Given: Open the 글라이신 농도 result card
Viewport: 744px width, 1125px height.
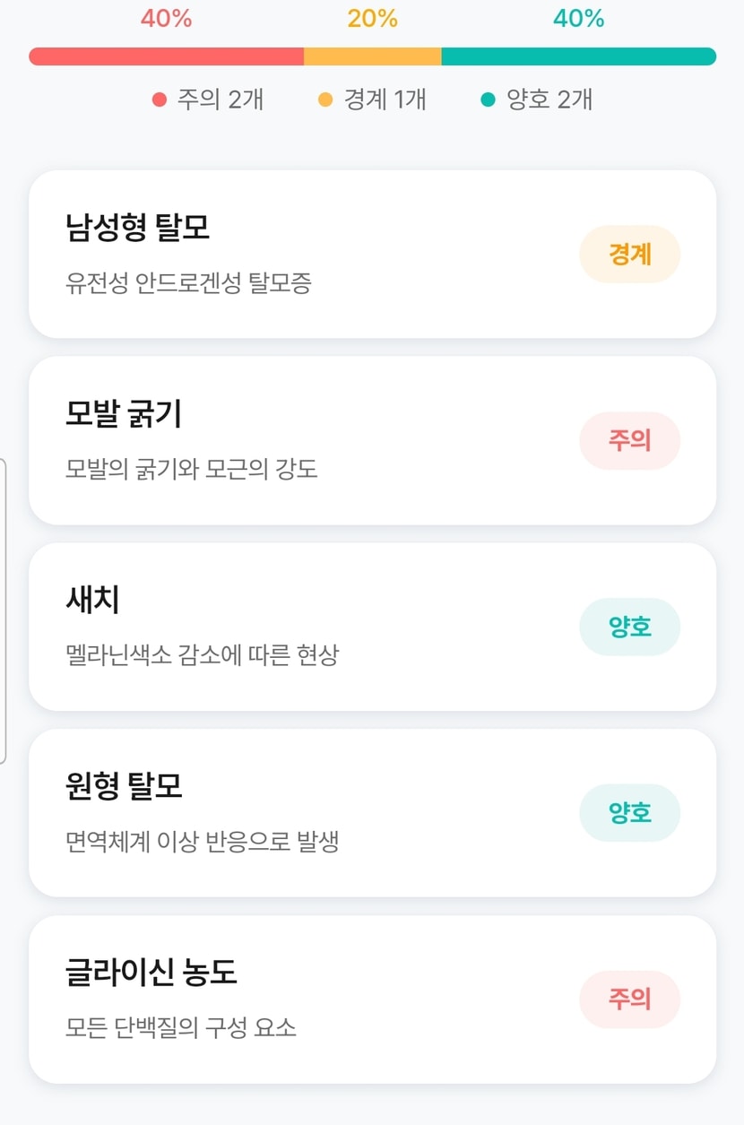Looking at the screenshot, I should click(305, 1000).
